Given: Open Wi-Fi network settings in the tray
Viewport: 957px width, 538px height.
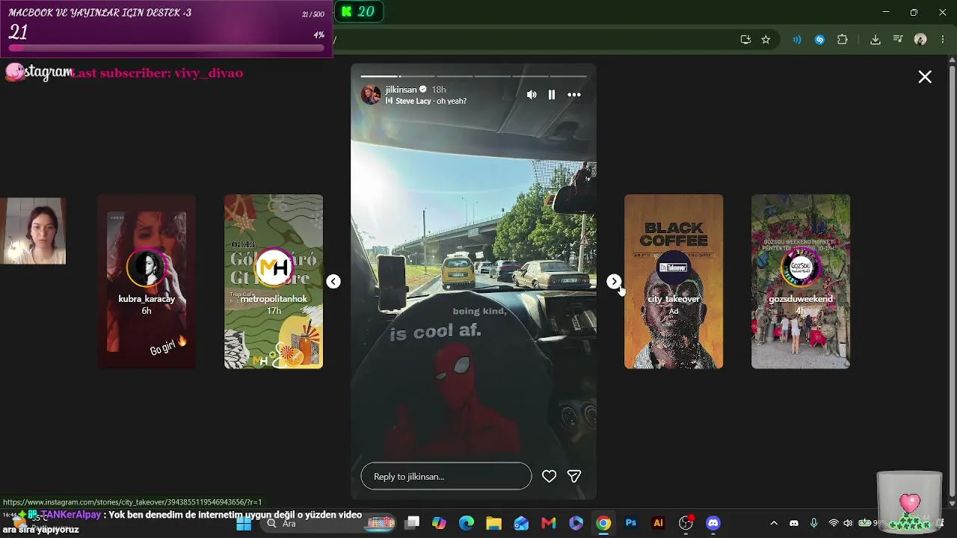Looking at the screenshot, I should 834,523.
